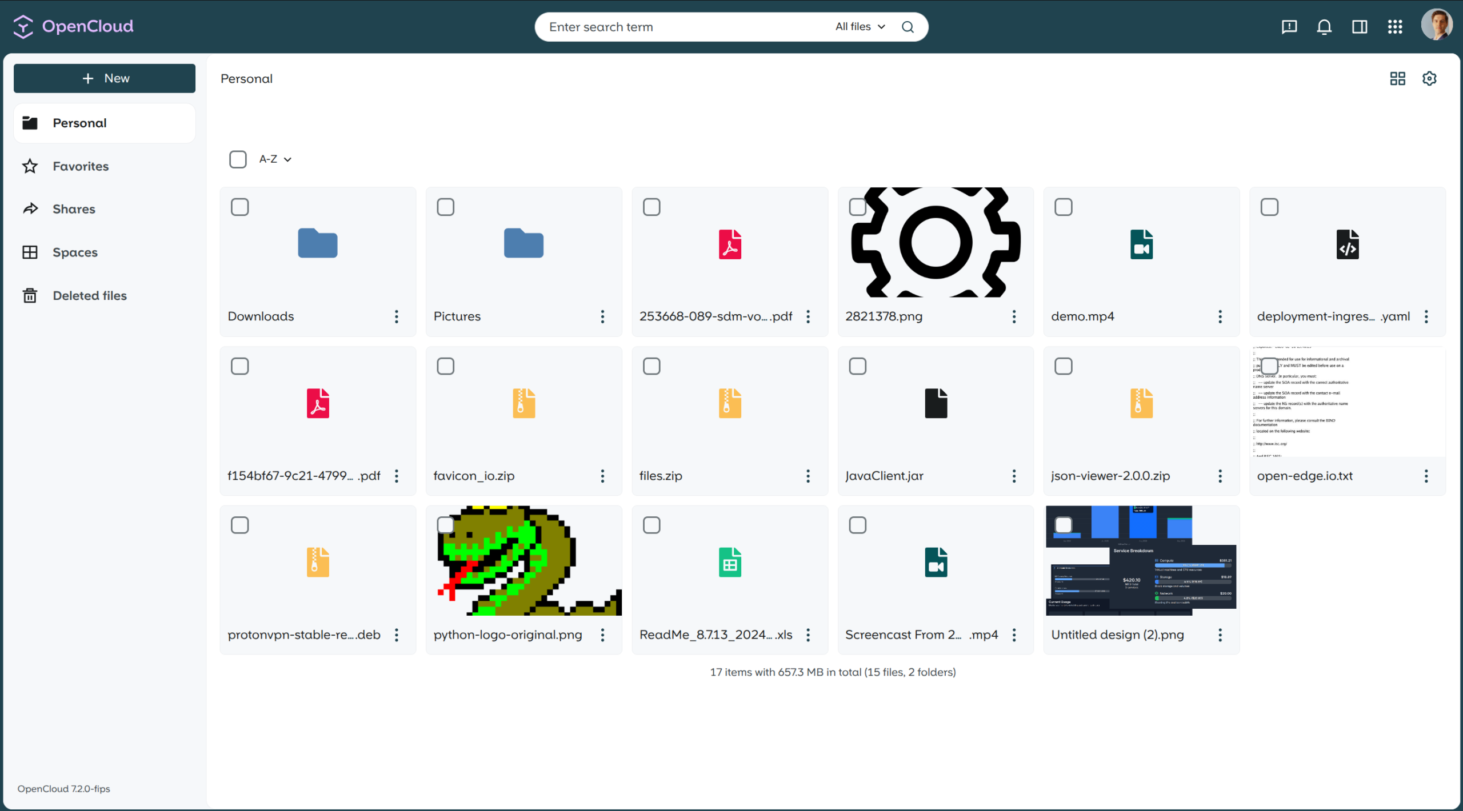Open the open-edge.io.txt text preview
The width and height of the screenshot is (1463, 811).
1347,402
